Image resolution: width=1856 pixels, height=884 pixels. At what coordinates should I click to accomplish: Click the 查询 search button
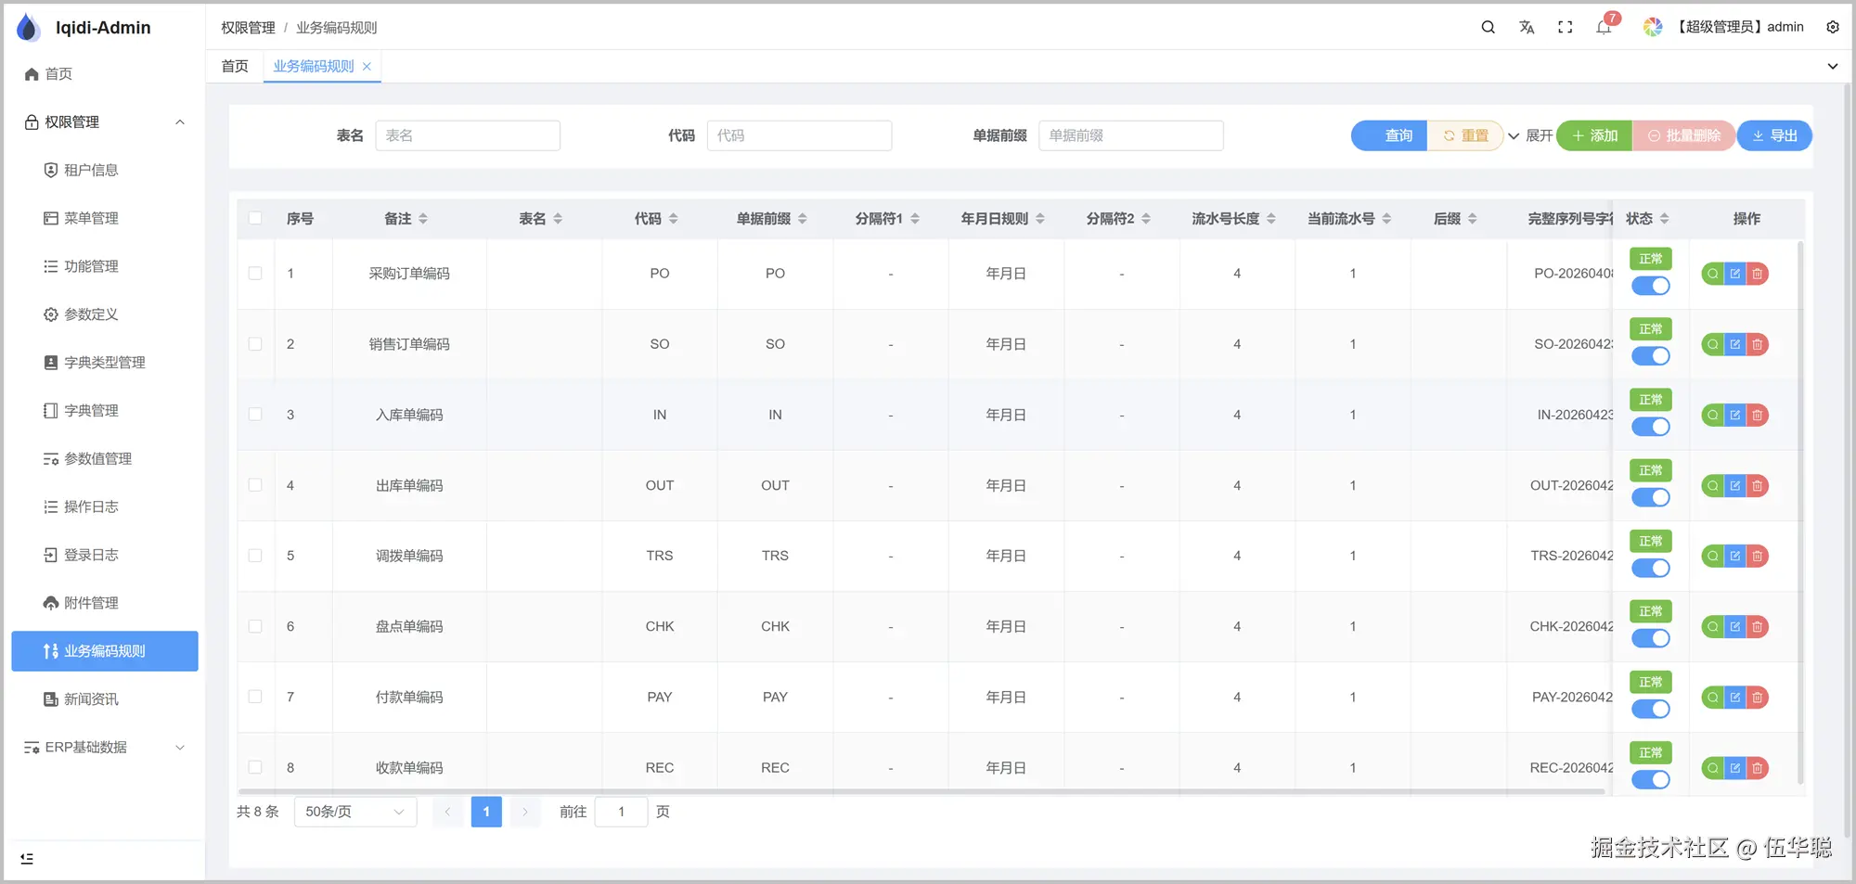tap(1389, 135)
